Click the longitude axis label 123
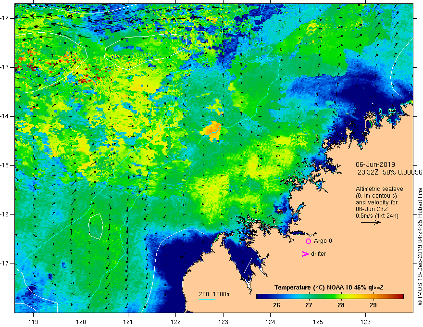Screen dimensions: 423x327 pos(223,322)
